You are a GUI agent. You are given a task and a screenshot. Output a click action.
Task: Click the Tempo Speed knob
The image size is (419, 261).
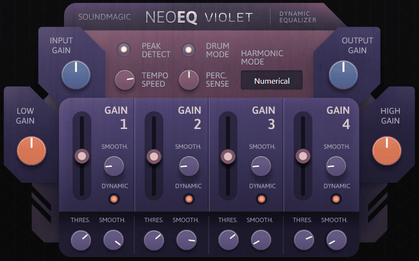[125, 80]
